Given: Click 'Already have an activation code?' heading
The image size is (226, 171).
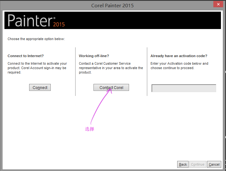Looking at the screenshot, I should 179,56.
